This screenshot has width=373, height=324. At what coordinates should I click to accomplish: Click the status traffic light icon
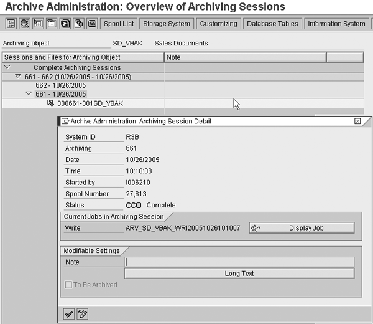134,205
